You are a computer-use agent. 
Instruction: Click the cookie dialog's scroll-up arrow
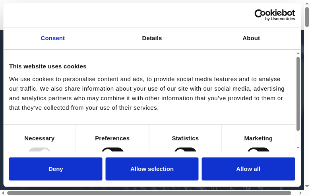298,53
